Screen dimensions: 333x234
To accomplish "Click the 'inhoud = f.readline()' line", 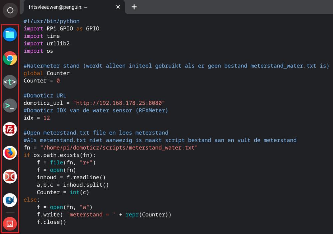I will click(71, 178).
